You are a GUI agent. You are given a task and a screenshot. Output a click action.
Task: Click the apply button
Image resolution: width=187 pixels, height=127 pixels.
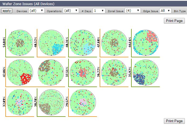(7, 11)
